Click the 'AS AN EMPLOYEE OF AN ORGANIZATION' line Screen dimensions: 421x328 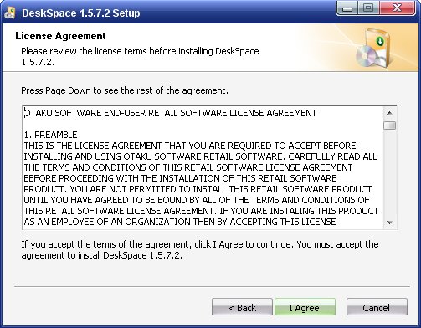point(180,222)
